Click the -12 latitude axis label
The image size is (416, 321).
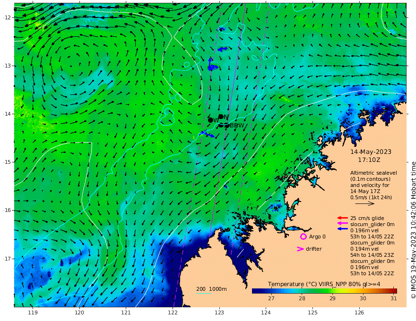(7, 17)
